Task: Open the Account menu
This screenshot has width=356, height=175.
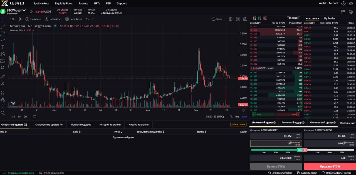Action: 333,3
